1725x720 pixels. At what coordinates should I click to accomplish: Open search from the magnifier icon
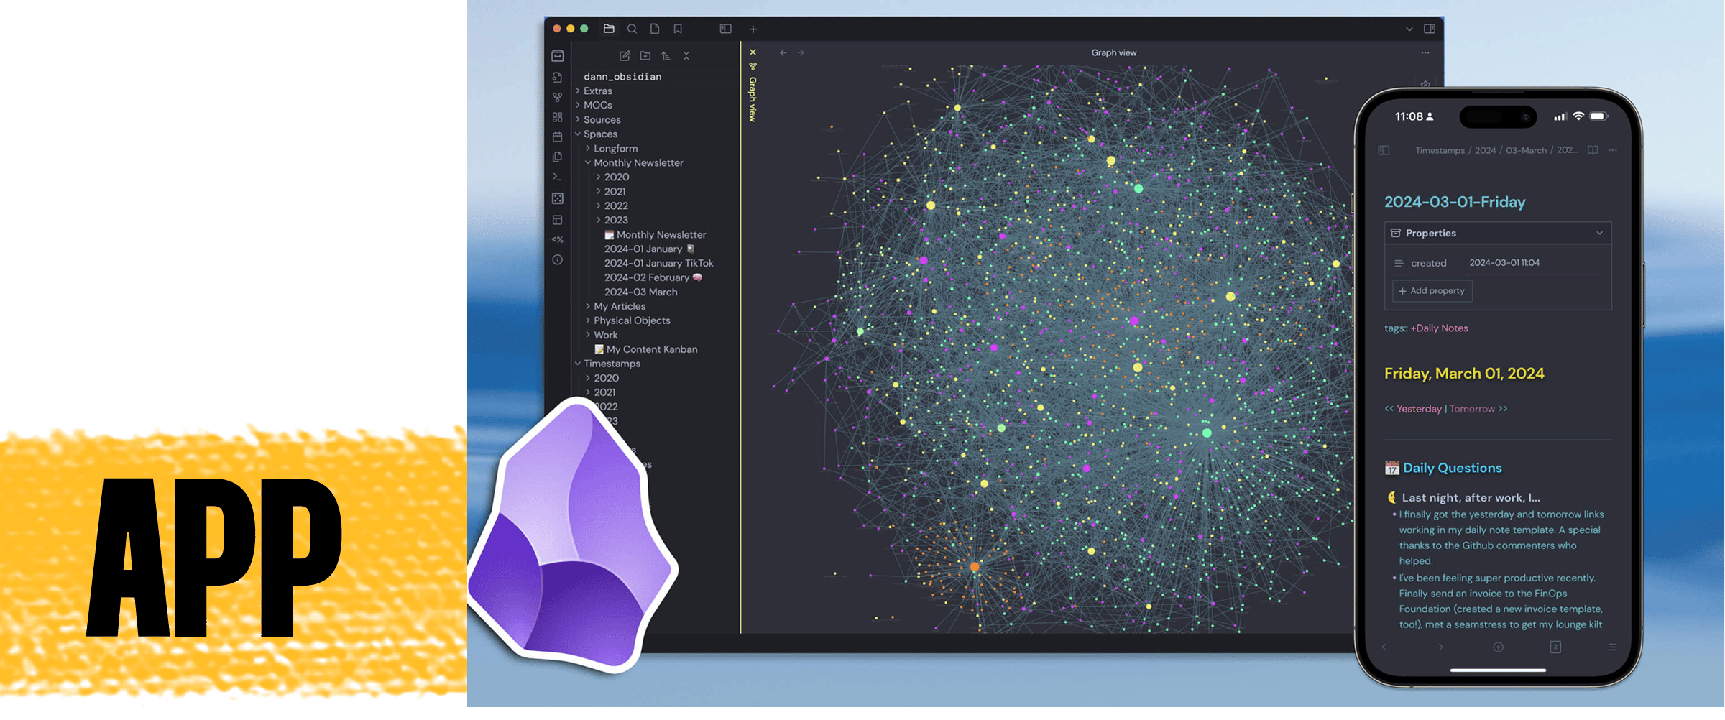632,29
